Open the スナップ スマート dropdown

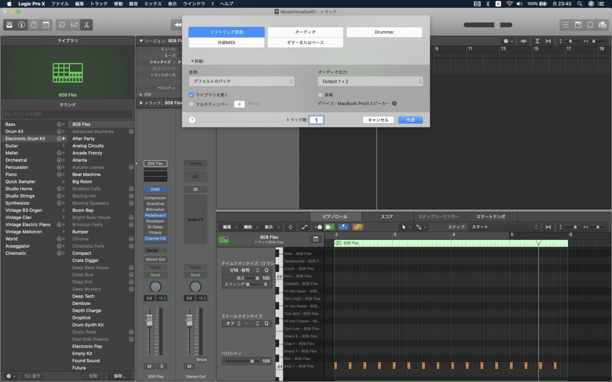pos(503,227)
